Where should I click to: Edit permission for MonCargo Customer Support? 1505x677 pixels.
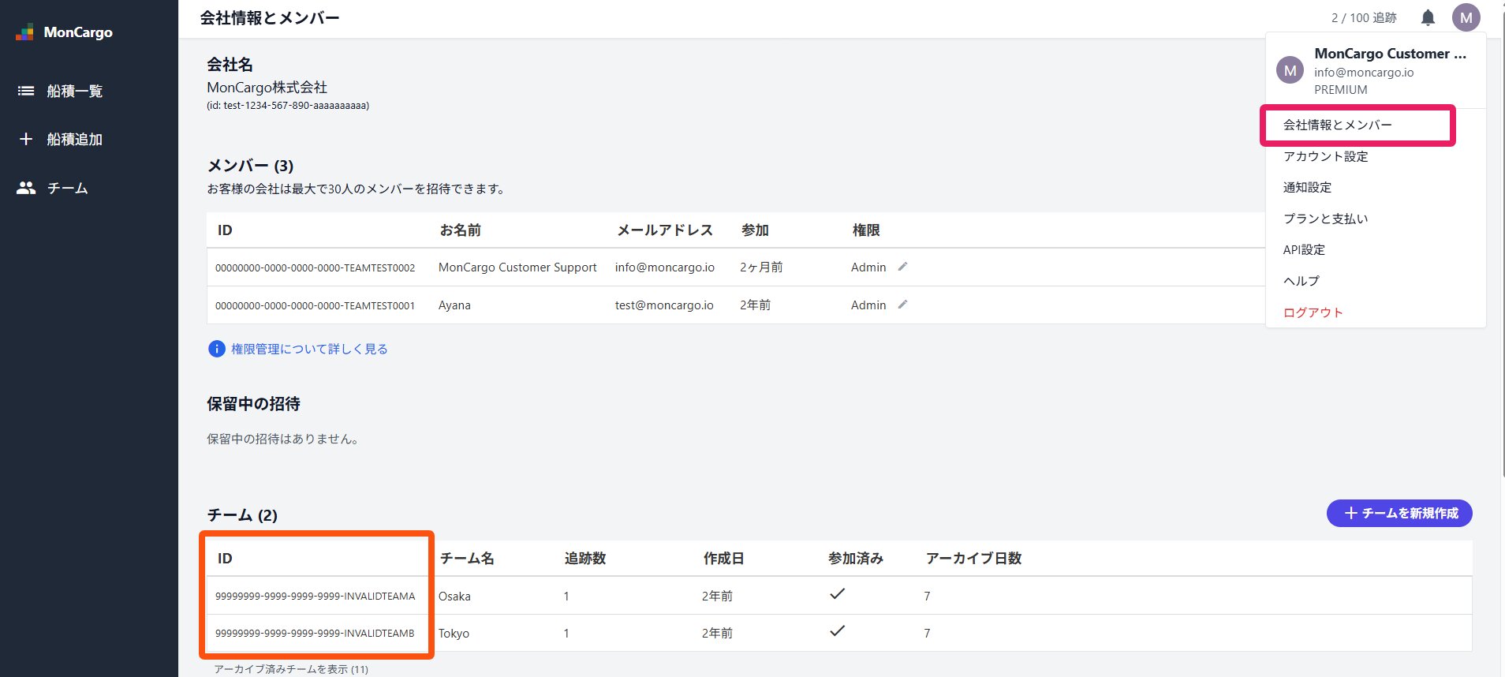(902, 267)
